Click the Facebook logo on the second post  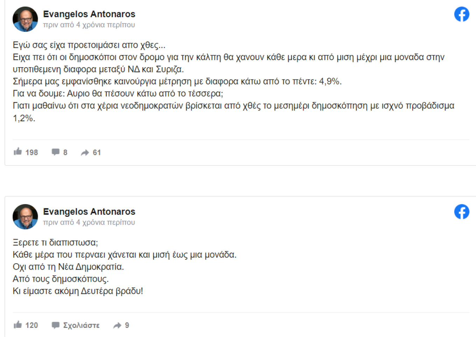pos(462,212)
